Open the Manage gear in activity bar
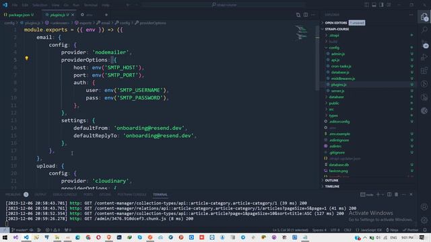This screenshot has width=431, height=242. coord(424,220)
